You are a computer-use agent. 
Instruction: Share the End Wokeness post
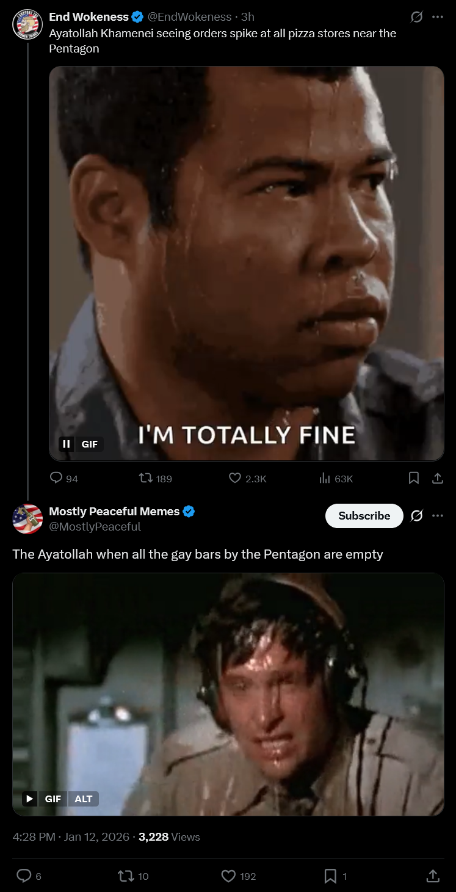coord(437,478)
